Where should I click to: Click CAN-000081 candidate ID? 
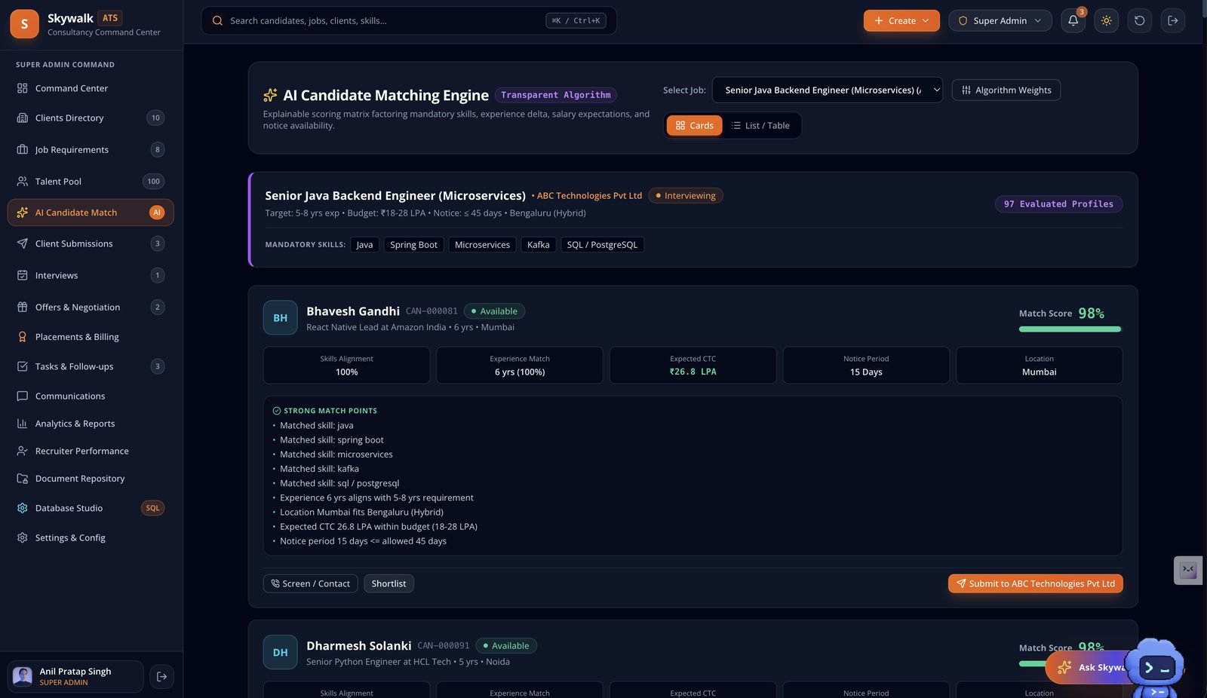(432, 311)
